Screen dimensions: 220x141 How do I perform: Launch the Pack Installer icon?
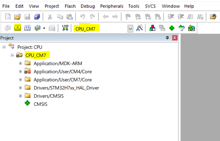click(191, 28)
